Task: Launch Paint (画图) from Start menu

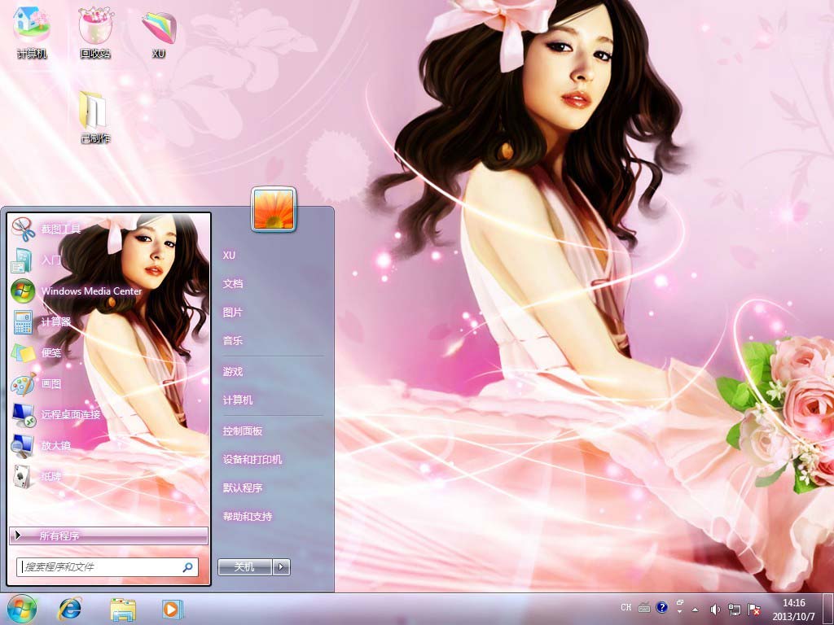Action: point(50,384)
